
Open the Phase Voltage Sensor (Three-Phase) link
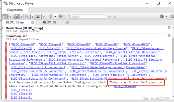click(108, 67)
